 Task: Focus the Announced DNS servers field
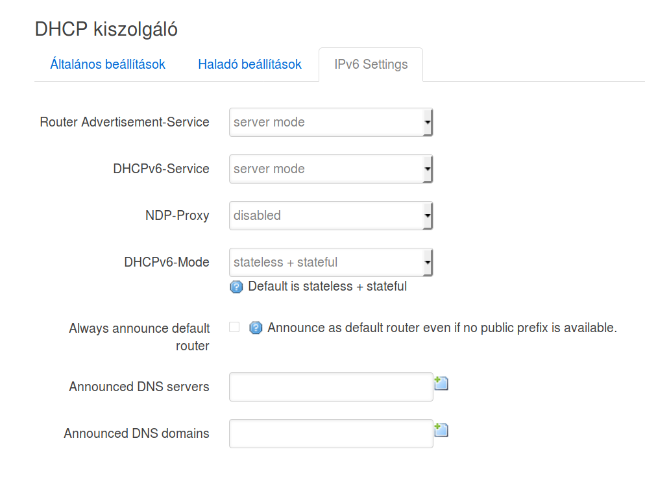click(331, 387)
